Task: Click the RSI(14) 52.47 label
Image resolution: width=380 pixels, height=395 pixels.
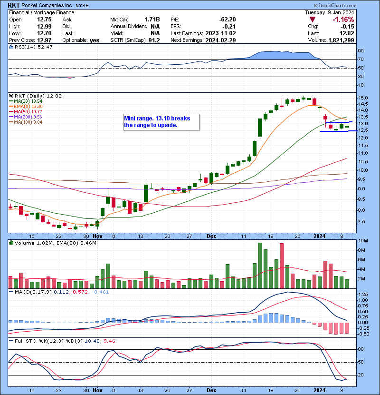Action: (34, 47)
